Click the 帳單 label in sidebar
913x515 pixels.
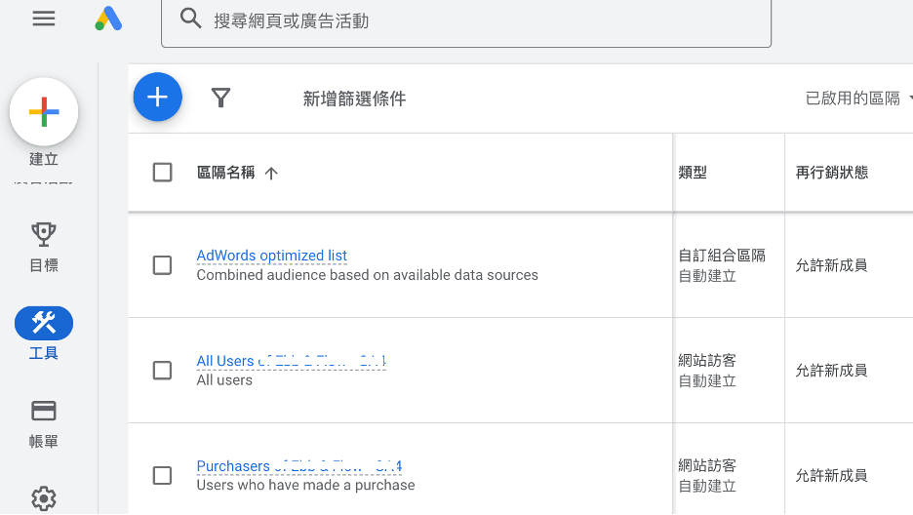(x=44, y=442)
